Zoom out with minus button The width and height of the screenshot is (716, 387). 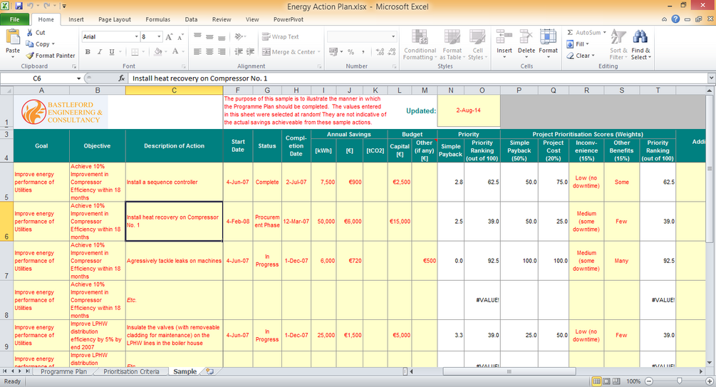coord(649,381)
